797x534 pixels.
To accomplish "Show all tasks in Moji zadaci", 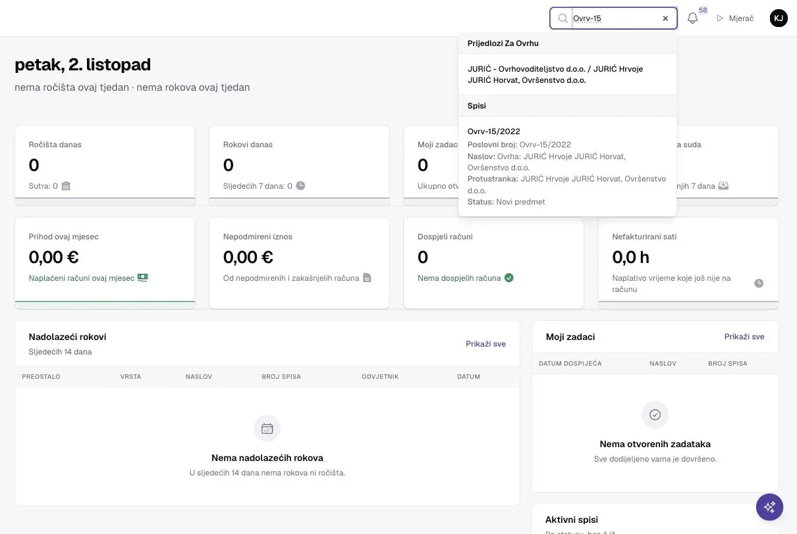I will click(x=744, y=337).
